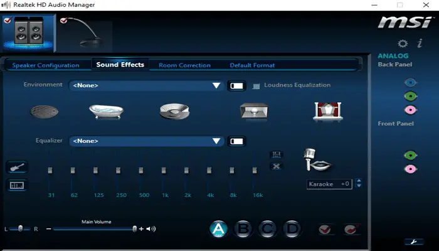Delete equalizer preset X icon
The image size is (439, 251).
point(277,166)
